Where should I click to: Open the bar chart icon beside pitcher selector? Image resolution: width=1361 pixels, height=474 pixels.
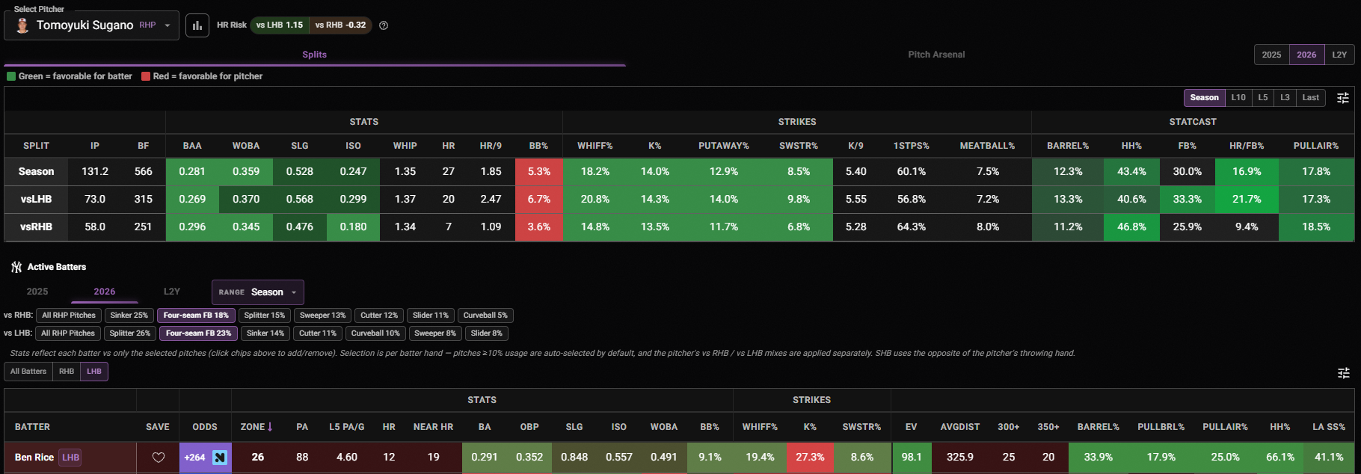coord(197,25)
